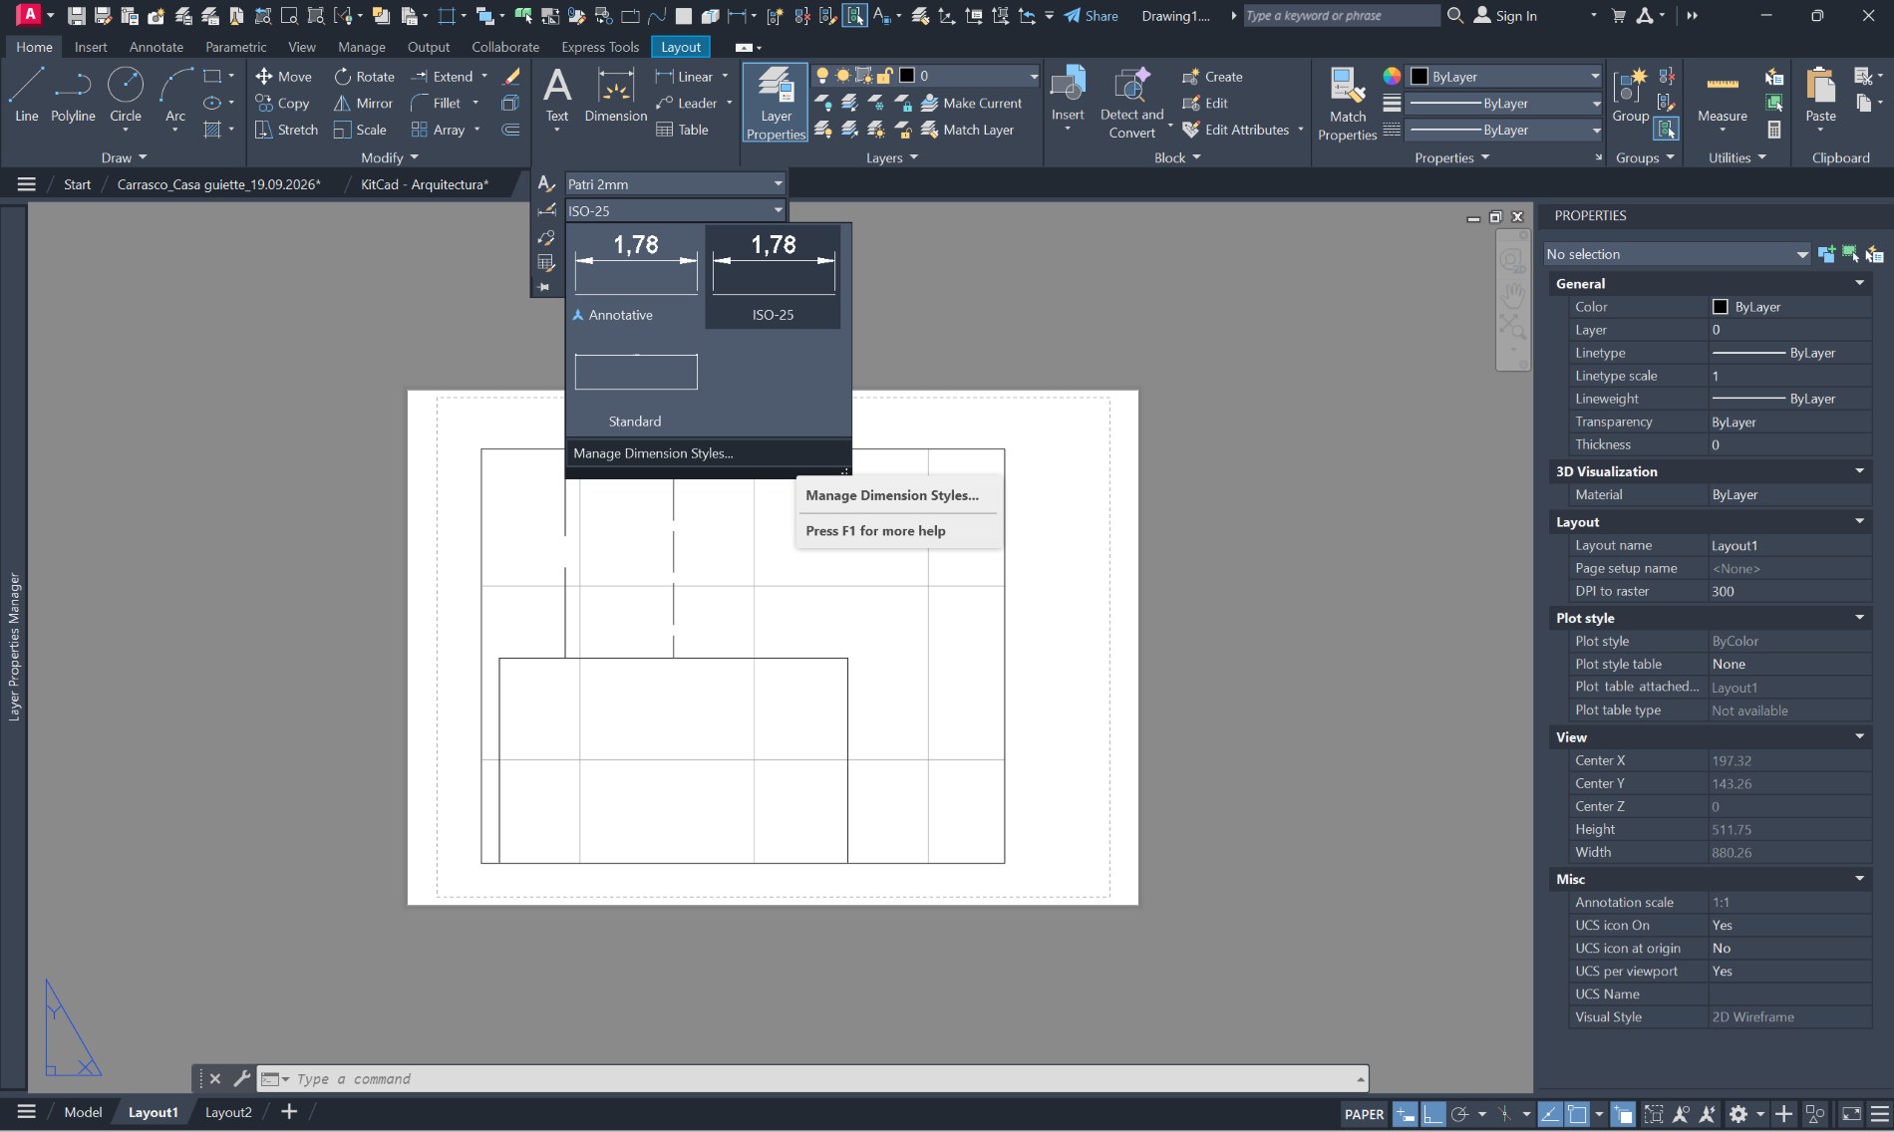Toggle Polar Tracking in status bar

pos(1460,1114)
